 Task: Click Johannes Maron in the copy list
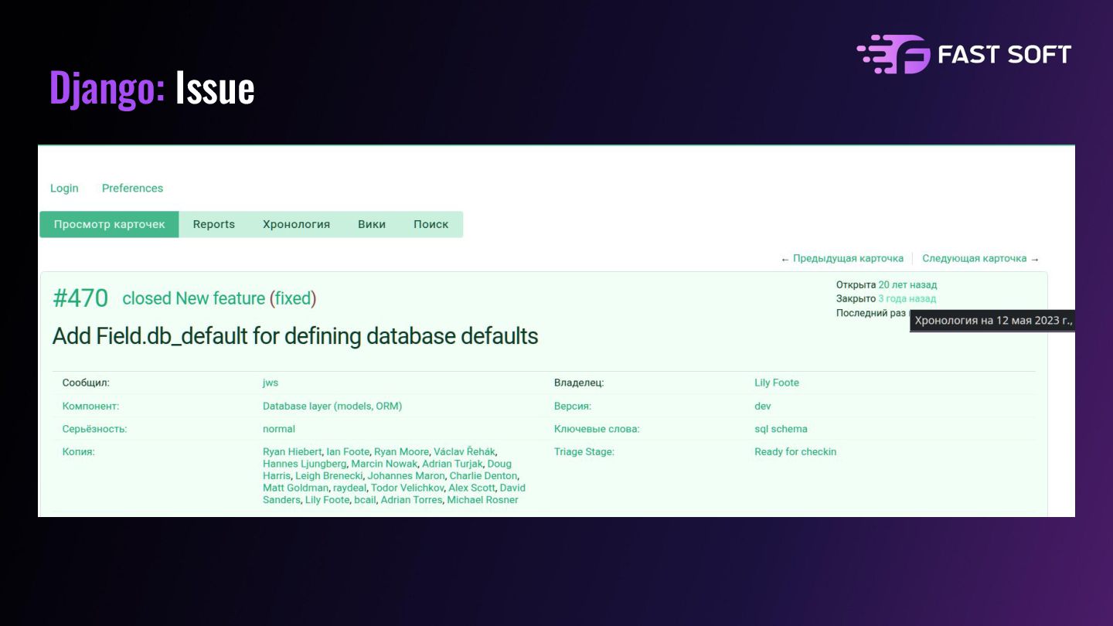[x=406, y=476]
